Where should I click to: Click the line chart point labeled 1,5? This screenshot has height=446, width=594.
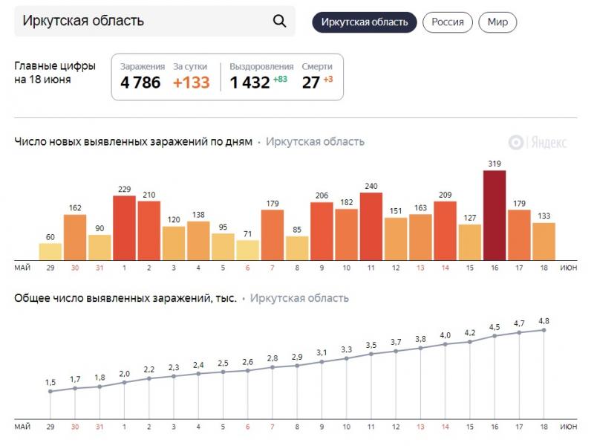coord(50,392)
